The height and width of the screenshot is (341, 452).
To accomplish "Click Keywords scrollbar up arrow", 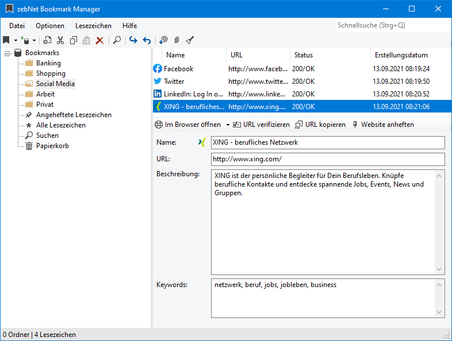I will pyautogui.click(x=439, y=285).
